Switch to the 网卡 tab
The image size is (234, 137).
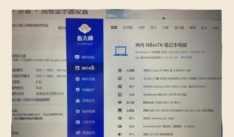coord(204,28)
